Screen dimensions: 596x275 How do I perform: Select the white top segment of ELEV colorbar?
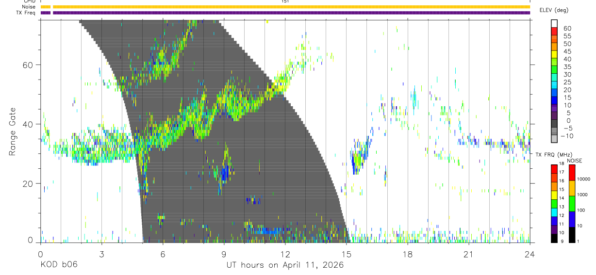pos(554,24)
